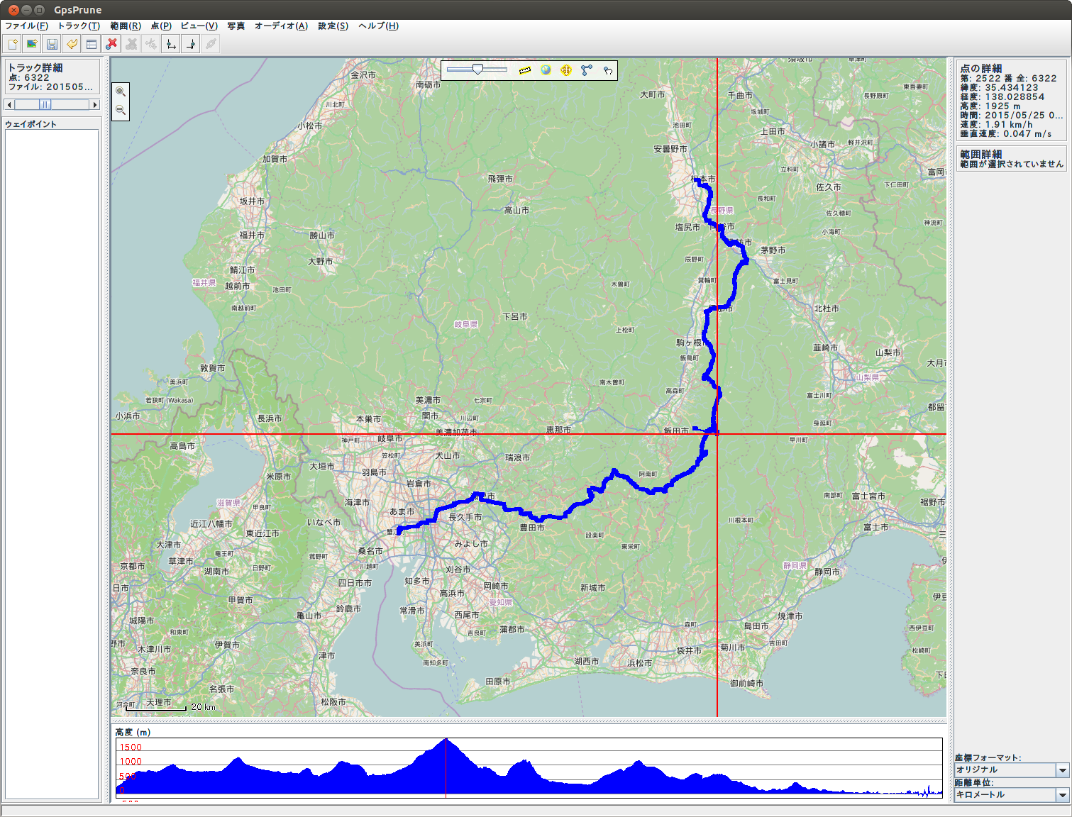Open the オーディオ(A) menu
This screenshot has width=1072, height=817.
(281, 26)
